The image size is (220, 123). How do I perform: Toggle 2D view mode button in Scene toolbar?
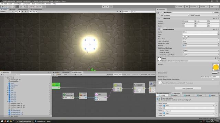[x=16, y=12]
